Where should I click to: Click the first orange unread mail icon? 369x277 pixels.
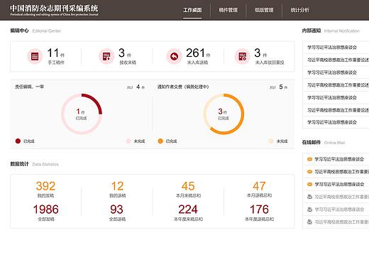pos(309,159)
